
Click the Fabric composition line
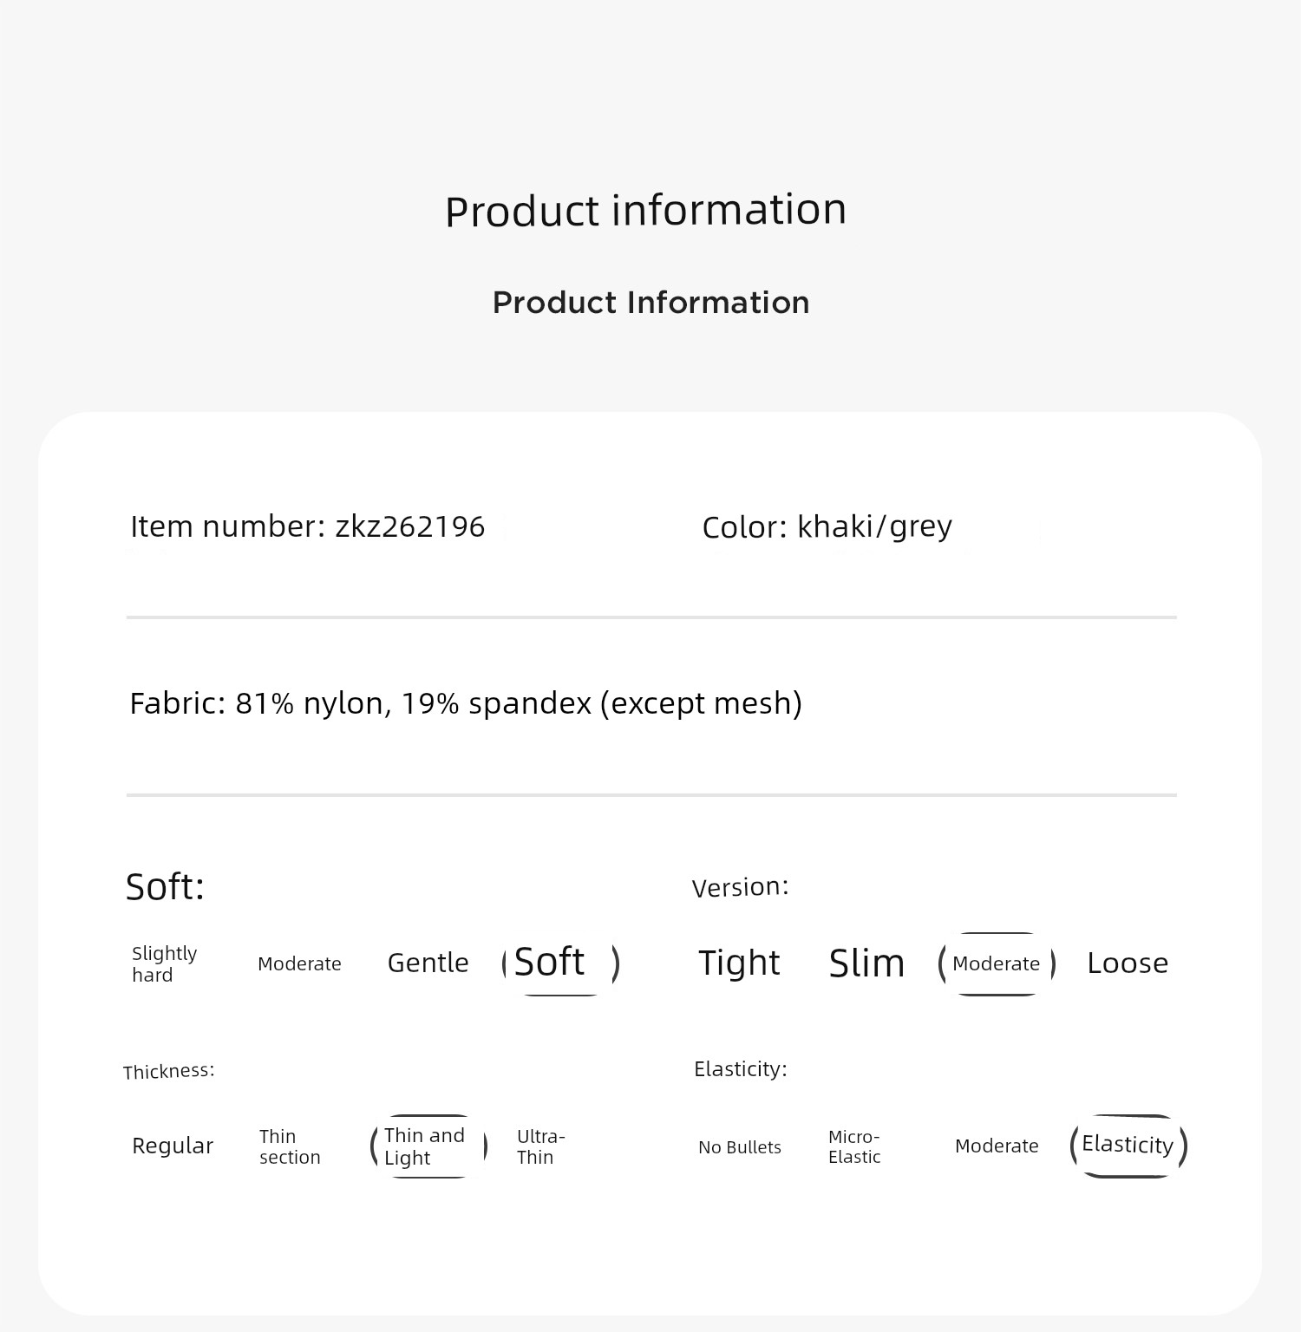[466, 703]
